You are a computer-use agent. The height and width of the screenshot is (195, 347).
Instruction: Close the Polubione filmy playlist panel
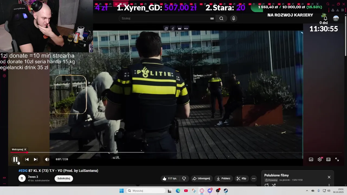coord(329,177)
